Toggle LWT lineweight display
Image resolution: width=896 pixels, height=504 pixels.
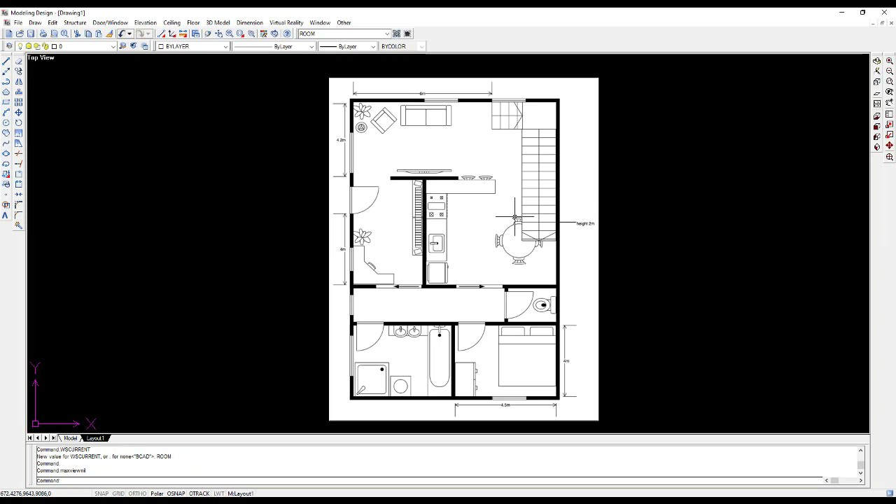point(219,493)
